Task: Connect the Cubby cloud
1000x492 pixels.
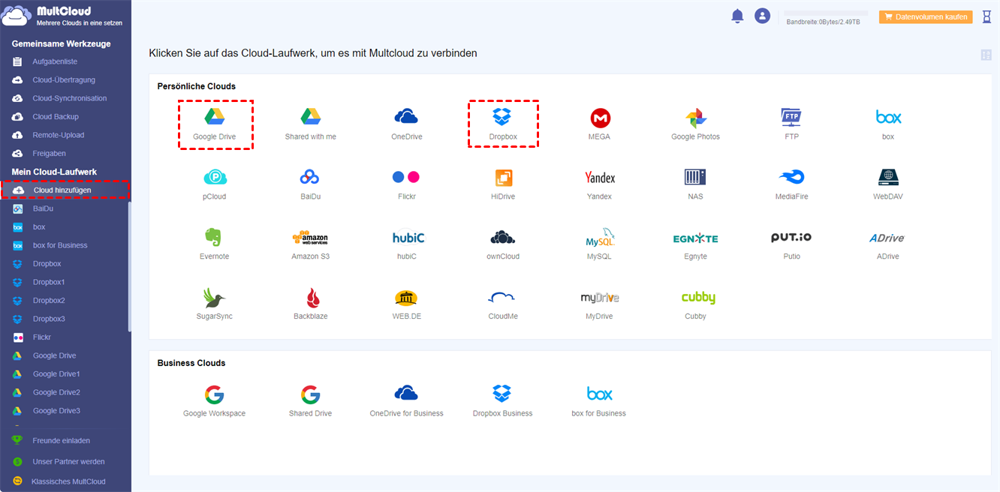Action: (697, 304)
